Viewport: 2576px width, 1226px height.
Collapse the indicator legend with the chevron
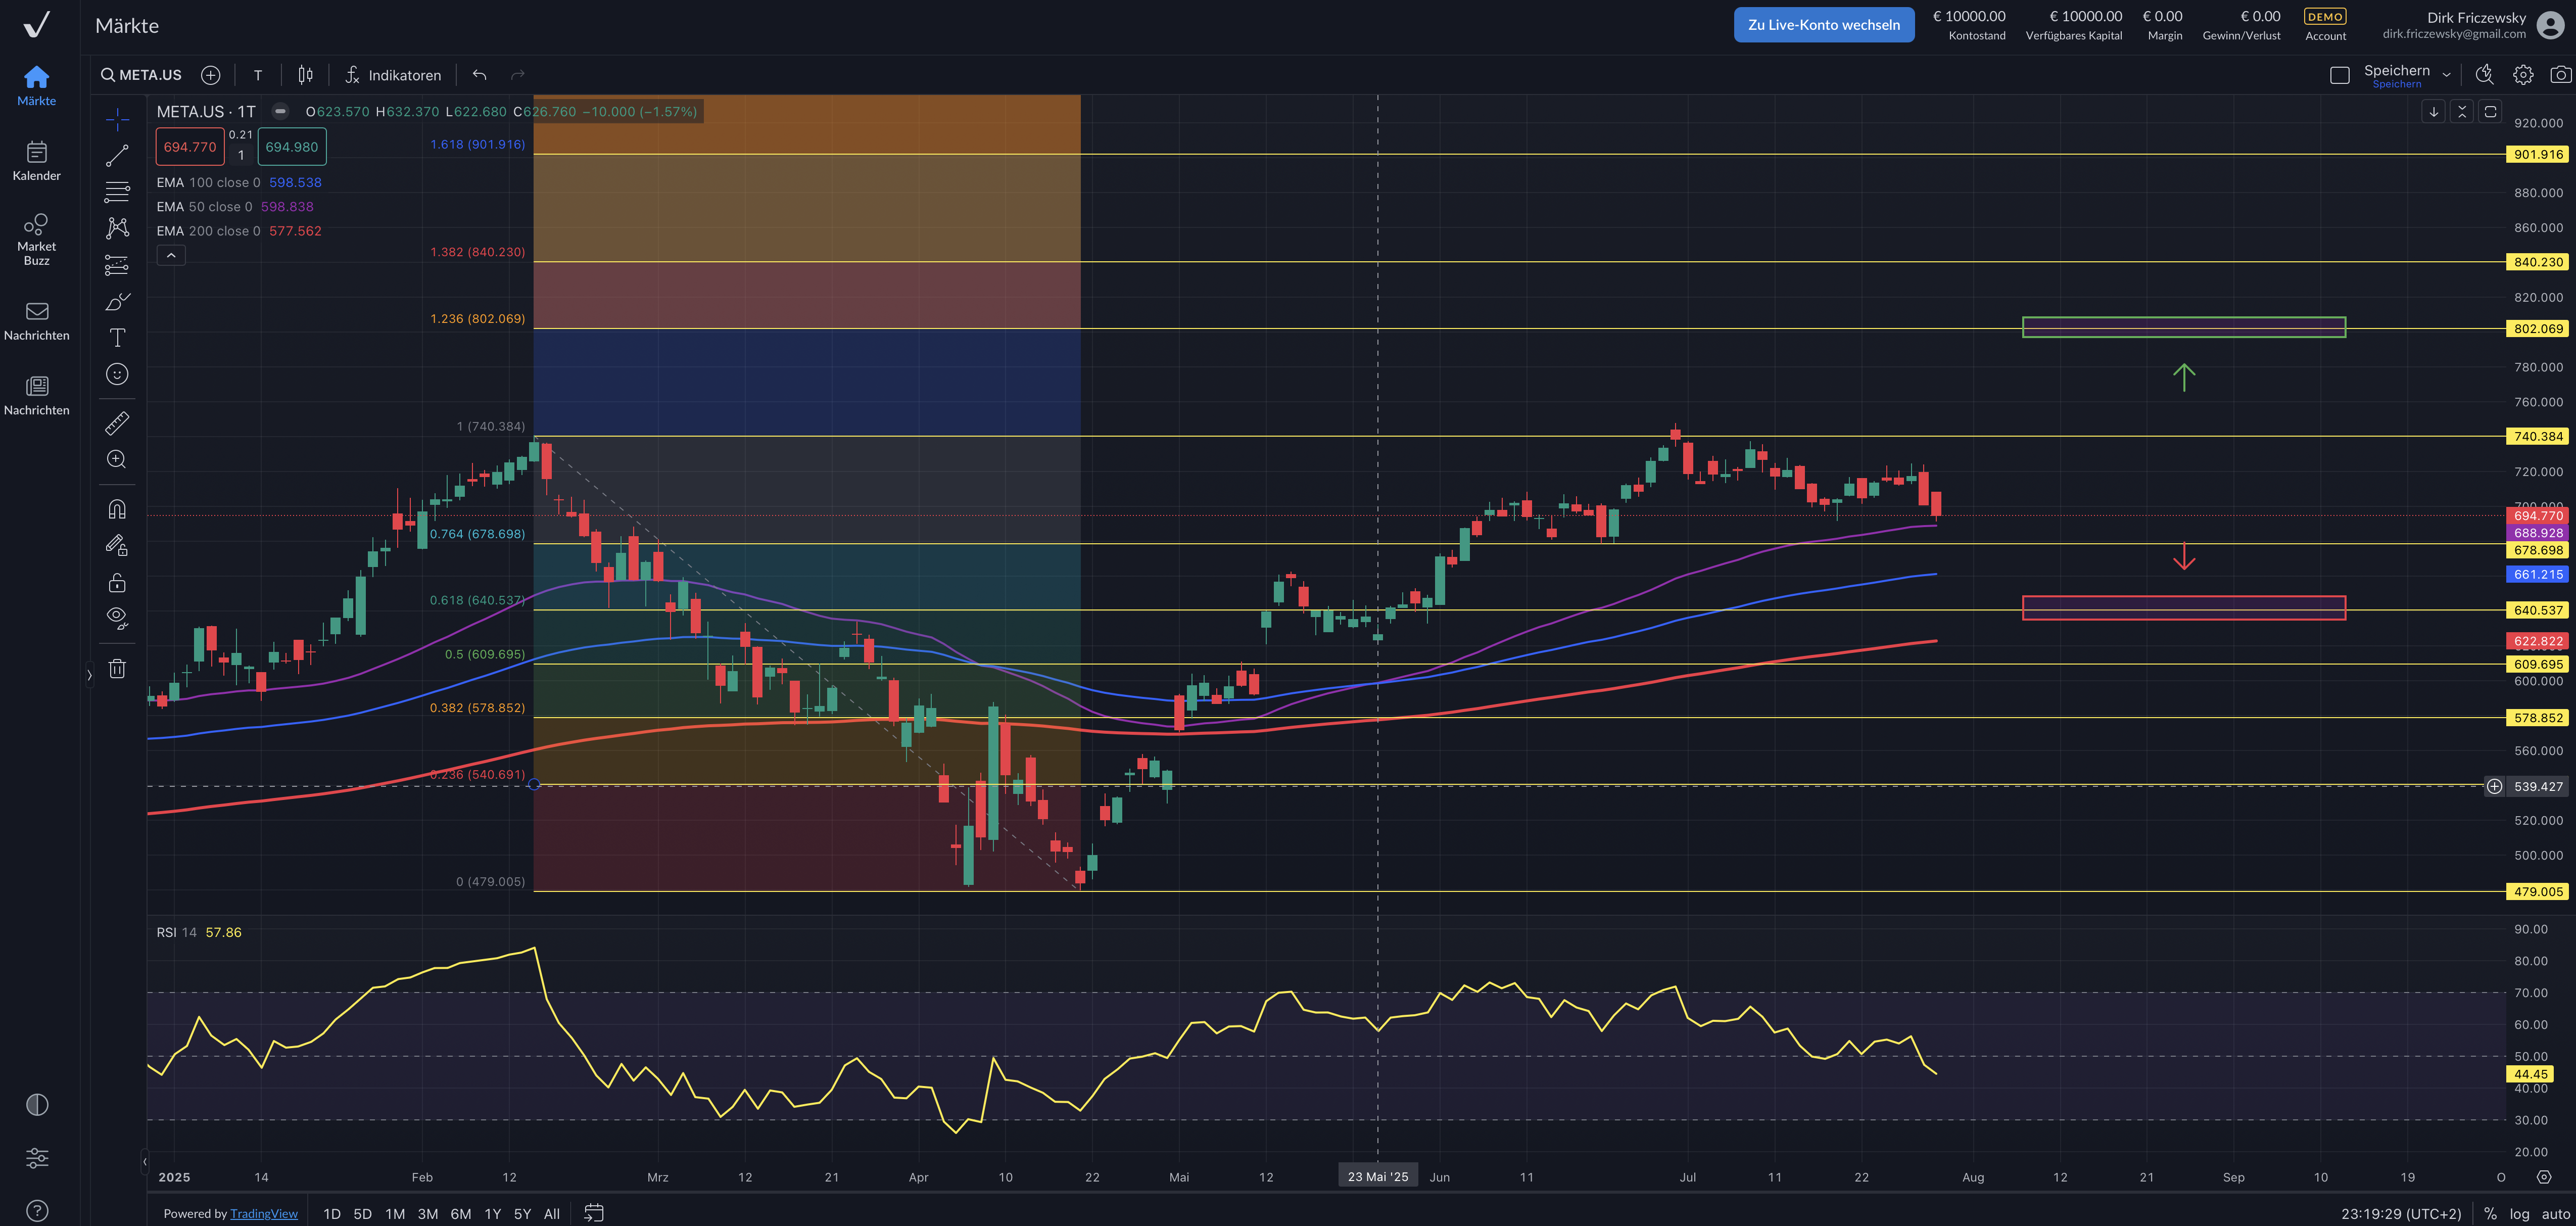(171, 256)
